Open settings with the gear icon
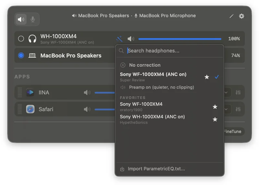259x185 pixels. (x=241, y=16)
